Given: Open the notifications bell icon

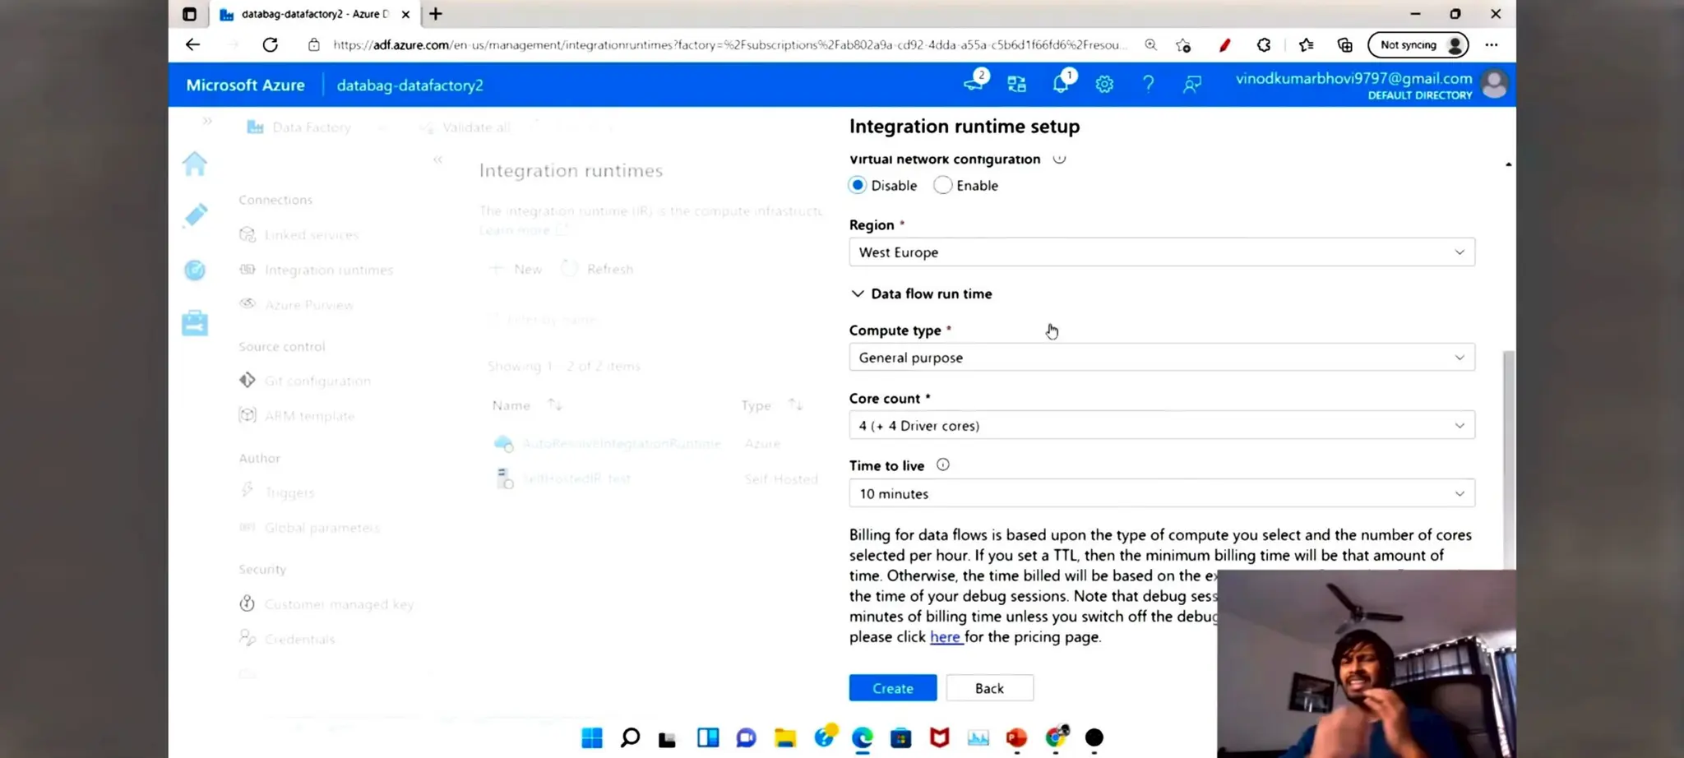Looking at the screenshot, I should point(1062,82).
